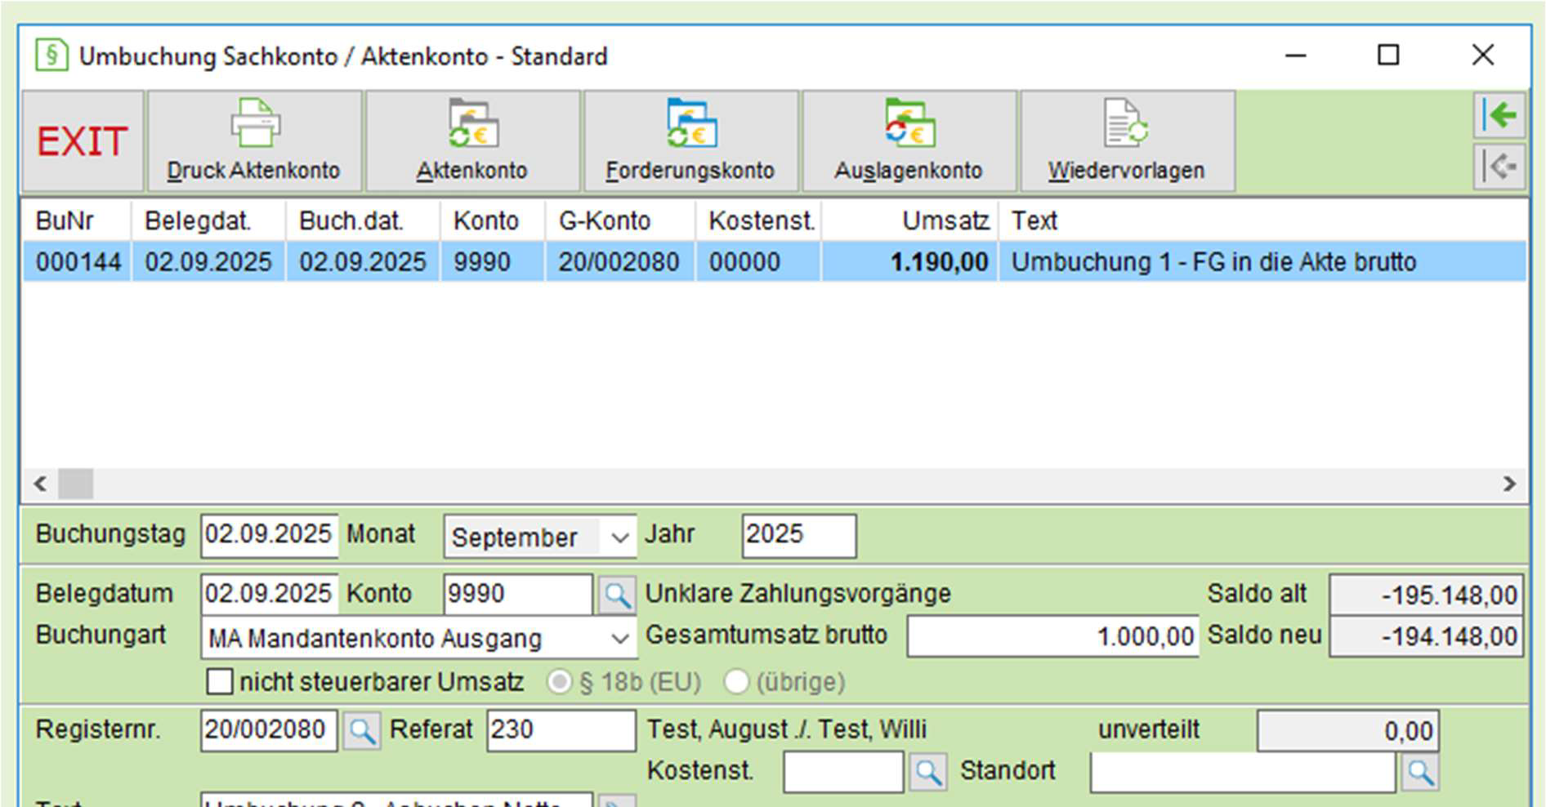This screenshot has height=807, width=1546.
Task: Click the green arrow-to-bar icon
Action: pyautogui.click(x=1499, y=115)
